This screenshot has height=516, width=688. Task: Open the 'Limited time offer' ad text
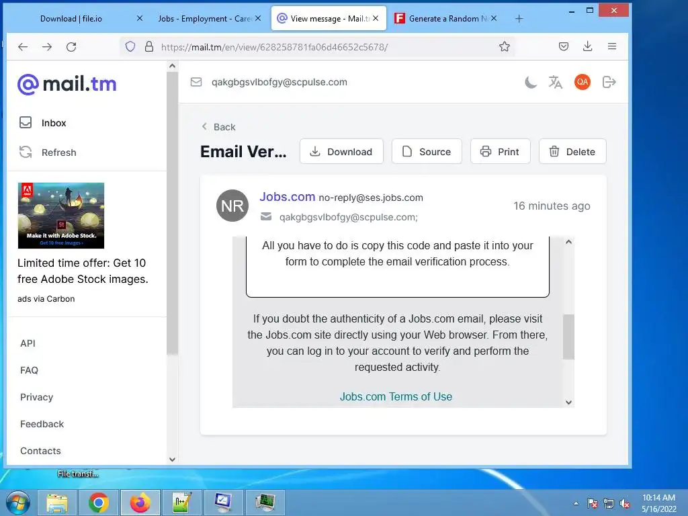tap(83, 271)
